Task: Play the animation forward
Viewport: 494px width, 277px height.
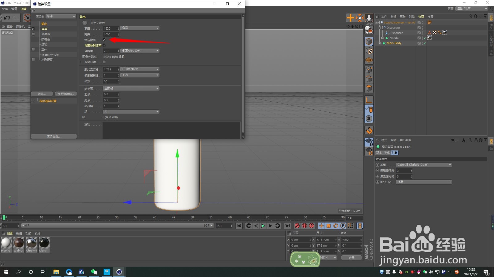Action: (263, 226)
